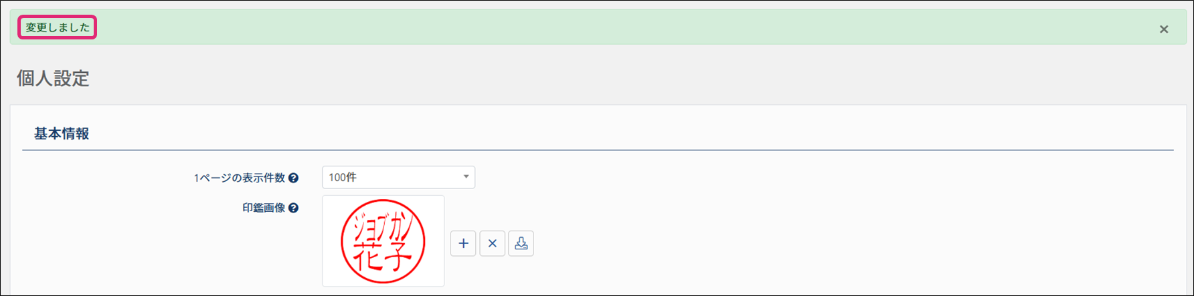1194x296 pixels.
Task: Click the 印鑑画像 field label
Action: click(x=264, y=208)
